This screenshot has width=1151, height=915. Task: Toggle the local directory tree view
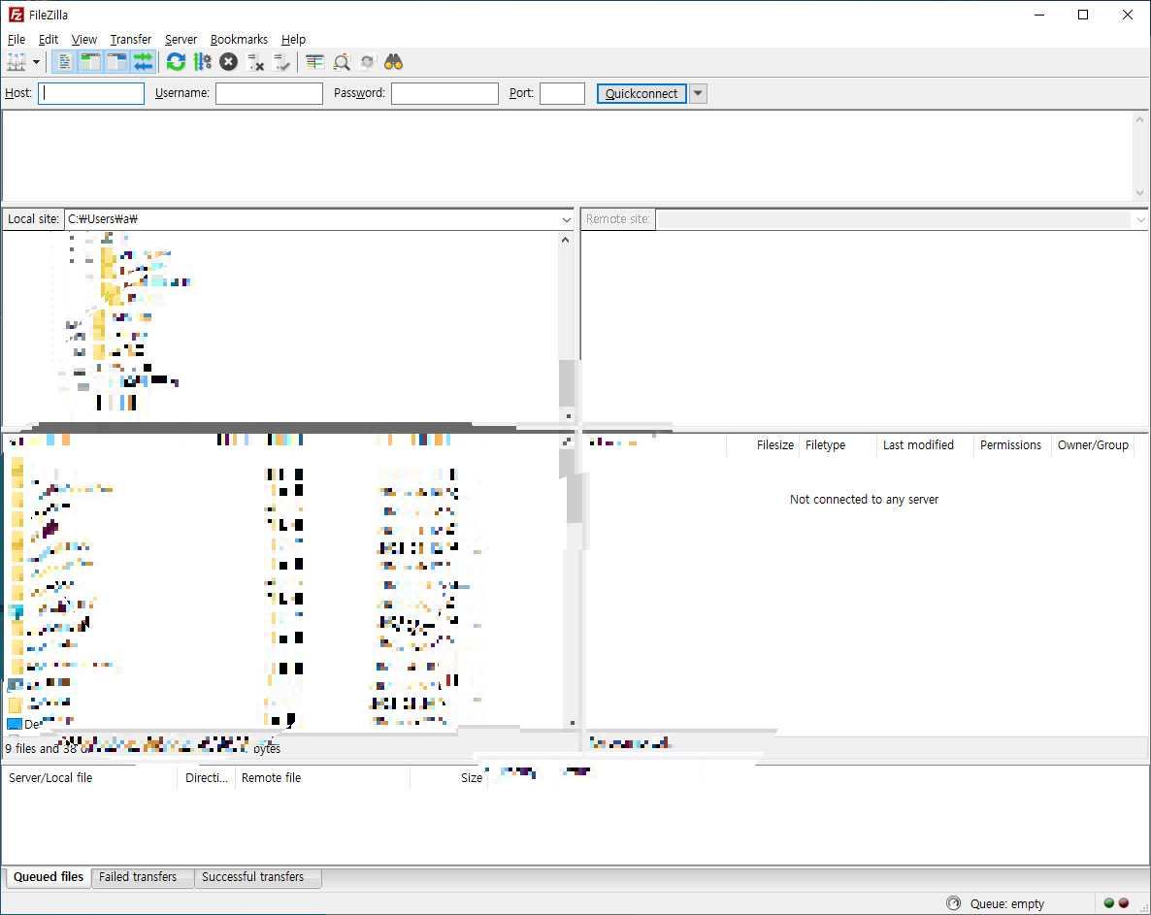(90, 62)
